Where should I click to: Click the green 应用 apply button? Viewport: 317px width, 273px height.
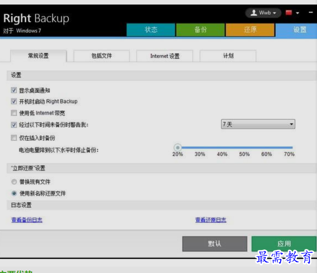click(x=284, y=244)
